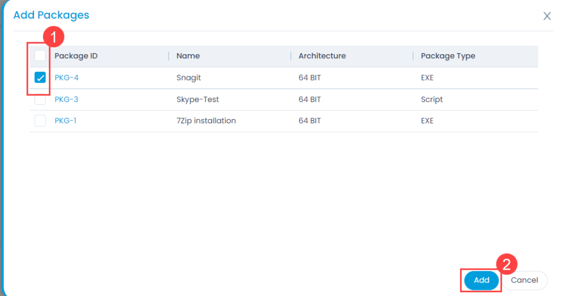Click the 64 BIT cell in Snagit row

click(310, 78)
